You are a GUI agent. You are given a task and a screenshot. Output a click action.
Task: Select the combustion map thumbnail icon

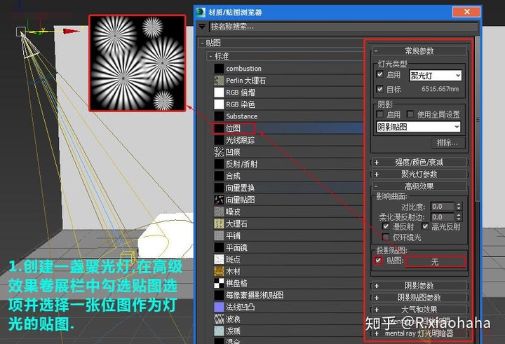tap(219, 69)
